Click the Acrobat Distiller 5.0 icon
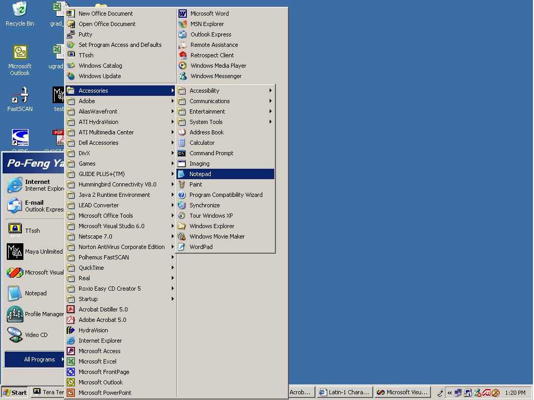Viewport: 534px width, 400px height. coord(71,309)
